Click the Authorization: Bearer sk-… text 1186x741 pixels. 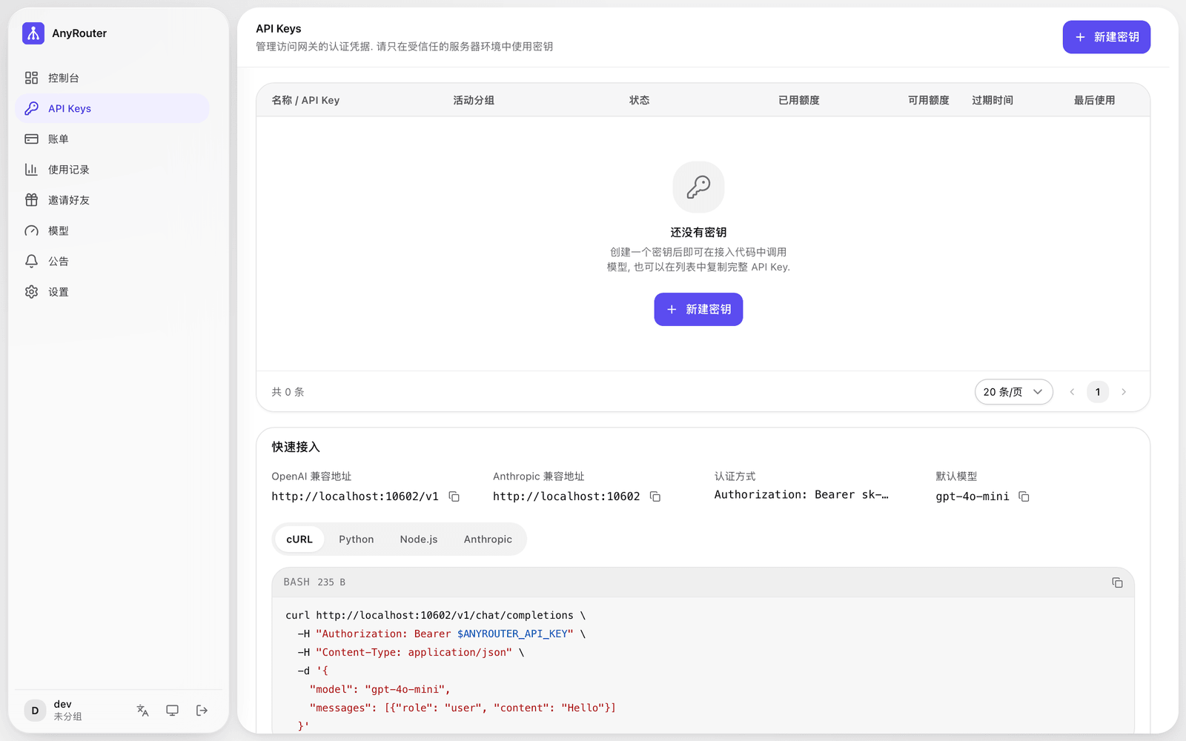[801, 495]
